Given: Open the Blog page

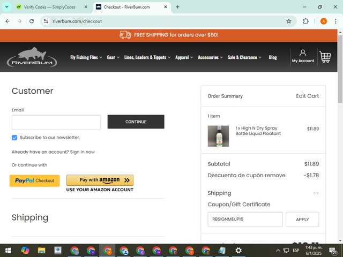Looking at the screenshot, I should point(273,57).
